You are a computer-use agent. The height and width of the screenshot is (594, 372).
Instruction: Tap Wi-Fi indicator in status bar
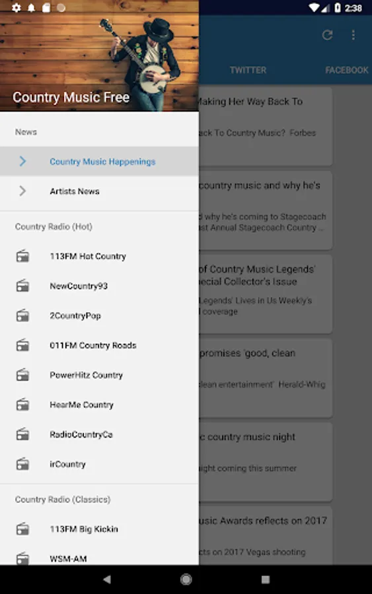coord(314,7)
